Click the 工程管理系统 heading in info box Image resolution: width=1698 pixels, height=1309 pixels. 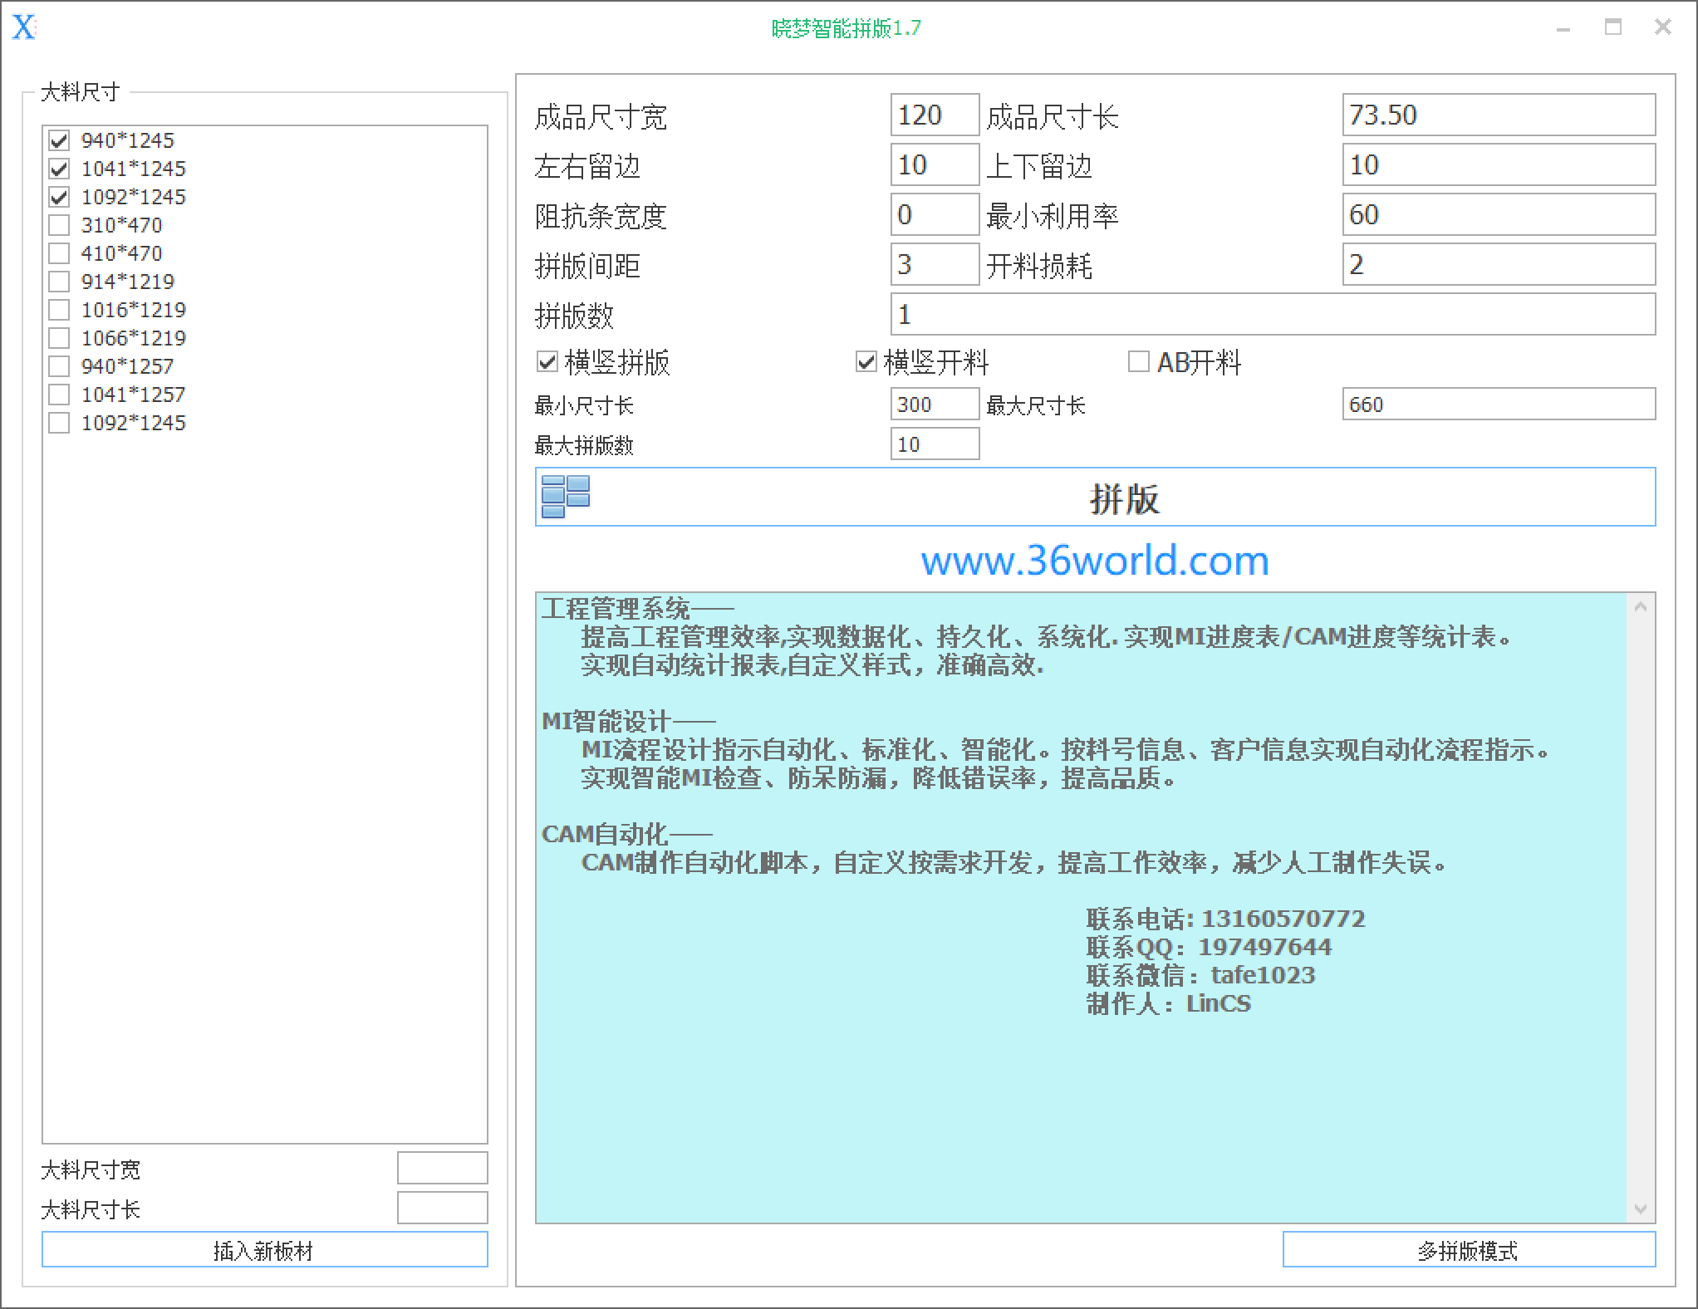[638, 609]
